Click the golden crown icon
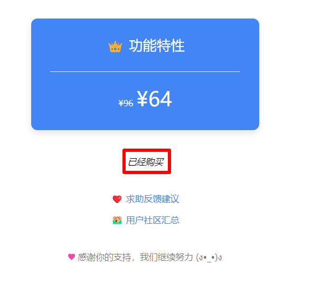Screen dimensions: 312x292 (115, 47)
